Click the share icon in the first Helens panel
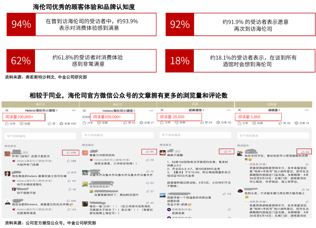 click(x=7, y=123)
